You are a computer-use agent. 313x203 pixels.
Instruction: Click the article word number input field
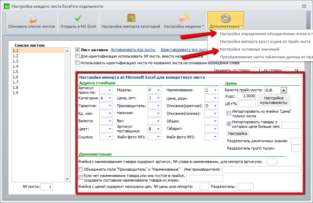272,162
